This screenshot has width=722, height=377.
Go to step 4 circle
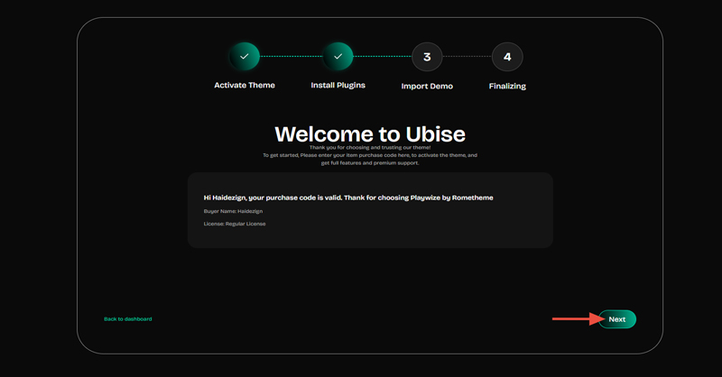[507, 57]
